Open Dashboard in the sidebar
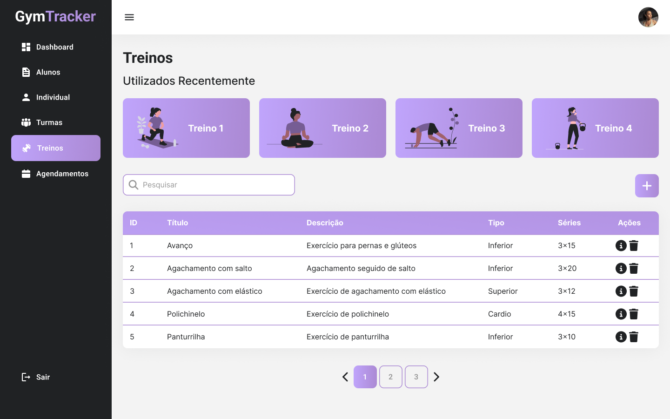The image size is (670, 419). tap(54, 47)
